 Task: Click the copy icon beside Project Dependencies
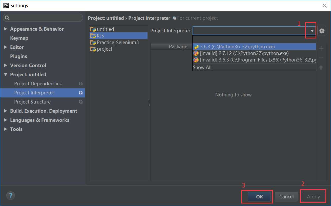click(x=81, y=84)
